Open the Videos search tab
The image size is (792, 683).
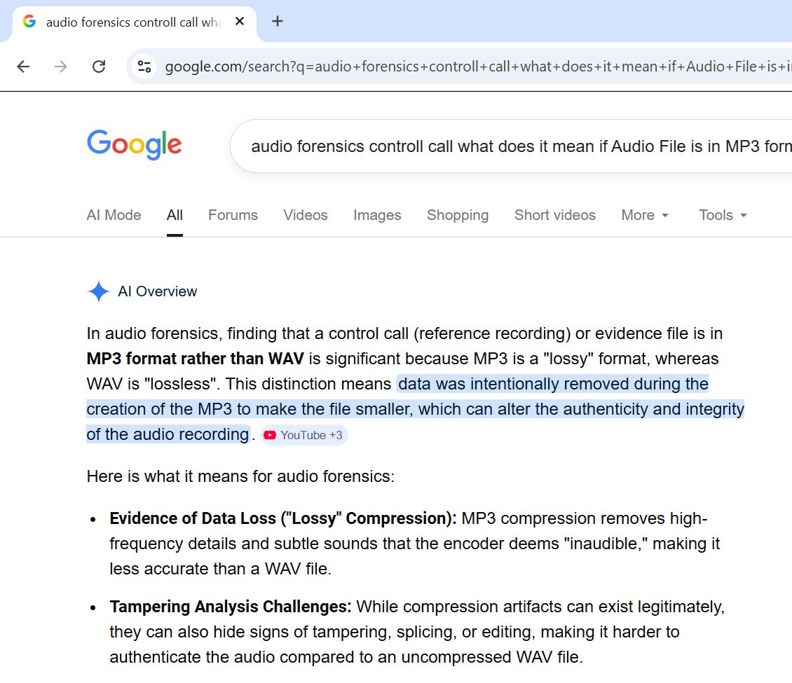[x=305, y=215]
